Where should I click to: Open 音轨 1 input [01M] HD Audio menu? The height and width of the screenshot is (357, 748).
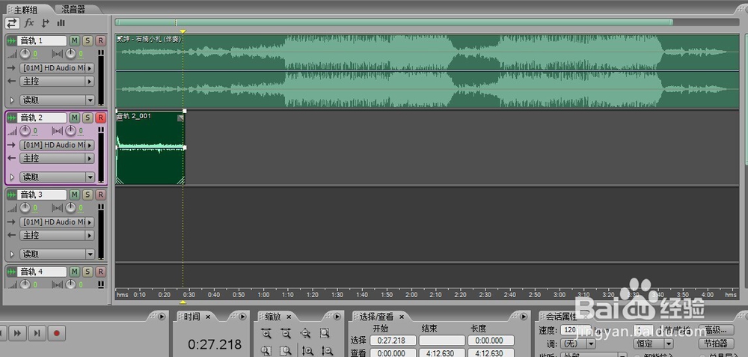click(x=57, y=68)
